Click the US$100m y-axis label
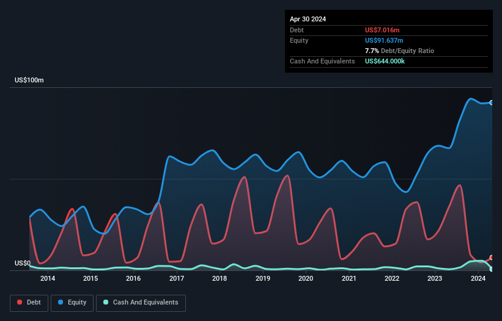 click(x=29, y=80)
